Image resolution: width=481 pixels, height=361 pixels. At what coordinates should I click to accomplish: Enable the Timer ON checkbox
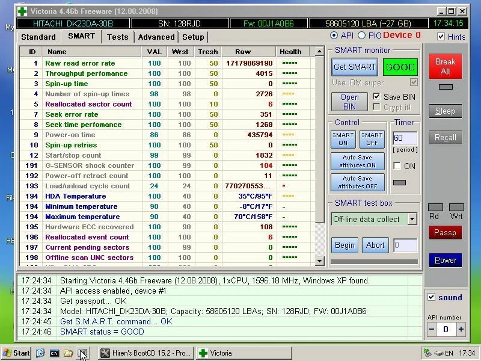(x=397, y=166)
